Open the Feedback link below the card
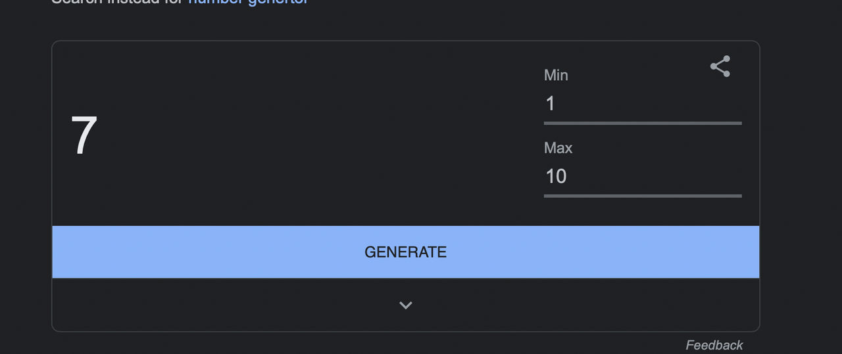The image size is (842, 354). click(714, 345)
